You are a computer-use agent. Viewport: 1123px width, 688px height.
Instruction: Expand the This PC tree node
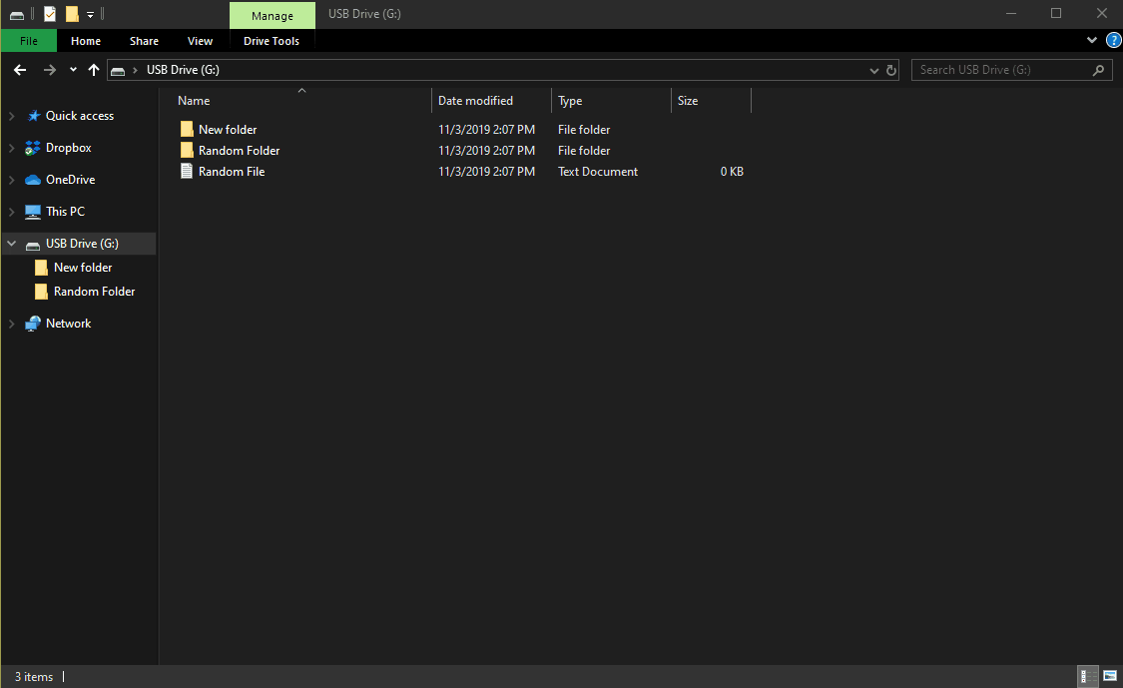coord(11,212)
